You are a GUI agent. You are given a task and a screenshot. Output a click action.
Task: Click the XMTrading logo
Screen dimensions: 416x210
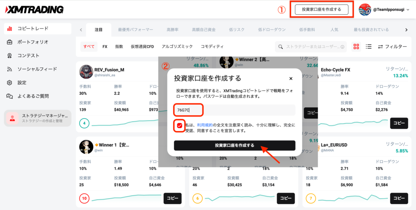[x=35, y=10]
